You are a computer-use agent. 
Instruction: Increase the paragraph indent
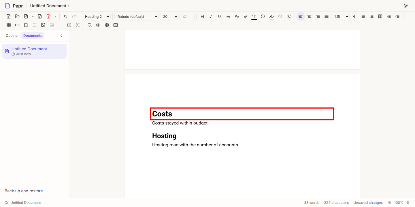click(x=389, y=16)
